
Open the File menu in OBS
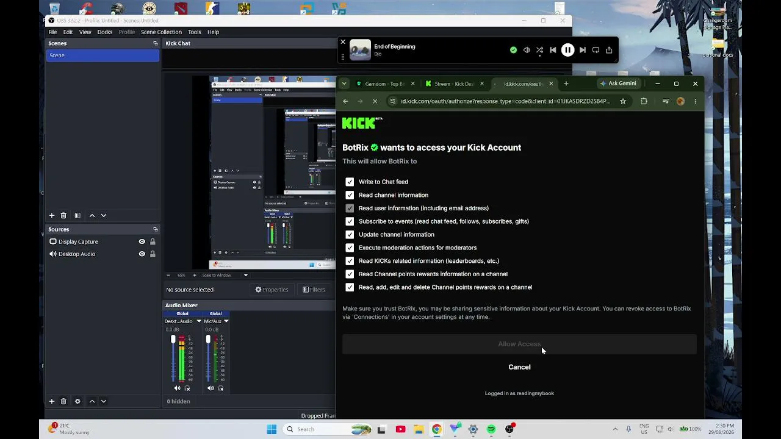pyautogui.click(x=53, y=32)
